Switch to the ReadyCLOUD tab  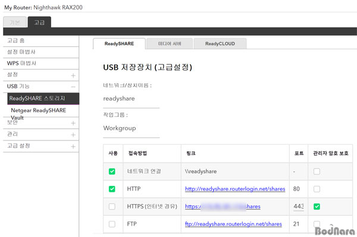pyautogui.click(x=220, y=43)
